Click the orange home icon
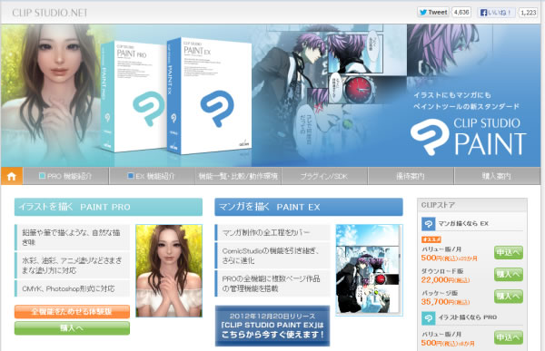The height and width of the screenshot is (351, 545). click(x=12, y=176)
